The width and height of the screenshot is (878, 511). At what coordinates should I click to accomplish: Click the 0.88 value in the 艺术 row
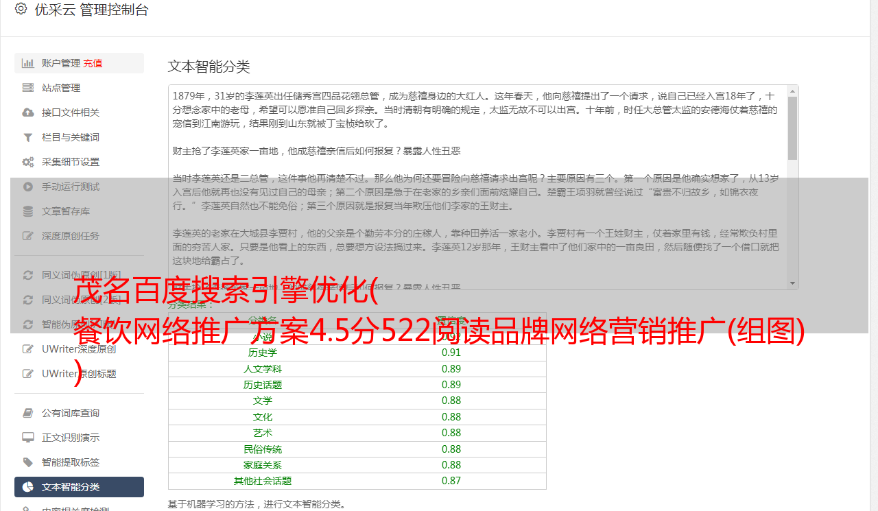pyautogui.click(x=451, y=433)
